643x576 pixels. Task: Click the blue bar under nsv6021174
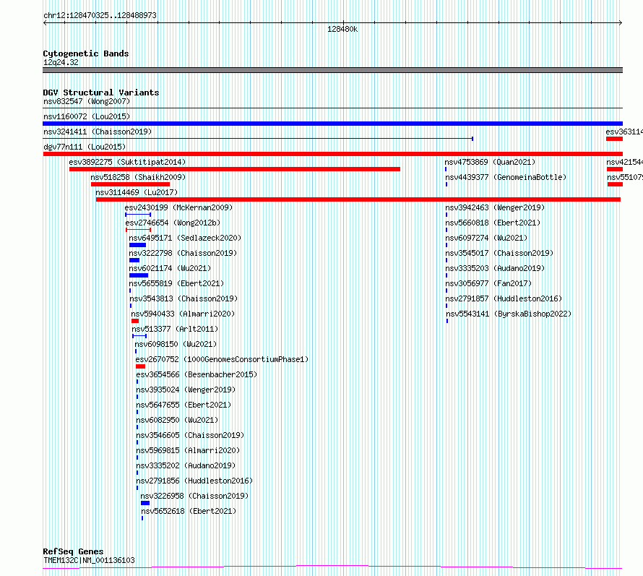tap(139, 275)
